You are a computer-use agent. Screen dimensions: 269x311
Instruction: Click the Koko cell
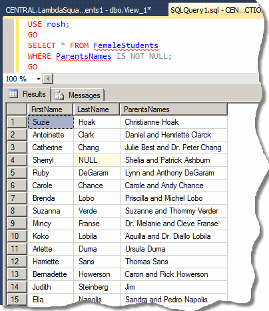[x=51, y=236]
